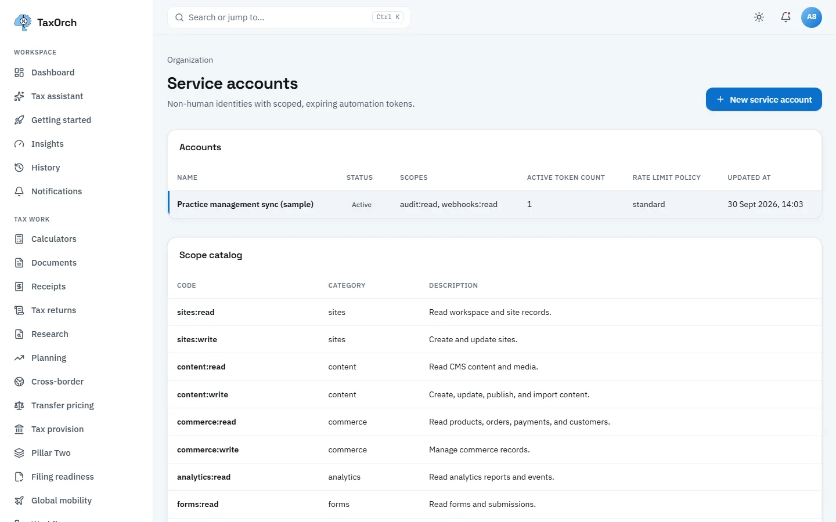Open Practice management sync (sample) row
Viewport: 836px width, 522px height.
pyautogui.click(x=495, y=205)
